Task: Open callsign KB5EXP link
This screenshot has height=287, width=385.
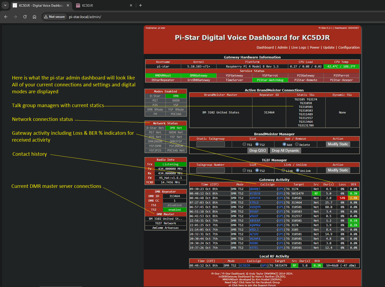Action: (x=255, y=221)
